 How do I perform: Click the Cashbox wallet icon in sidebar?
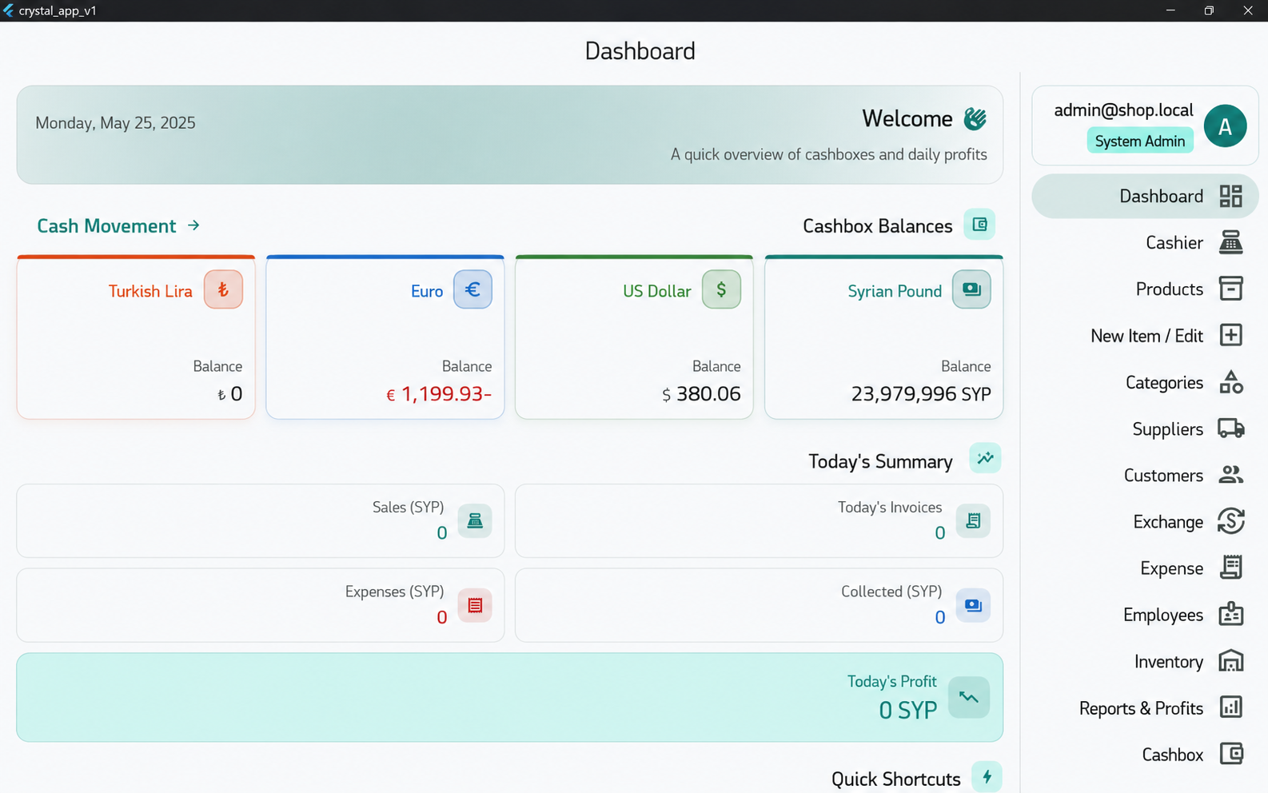[1230, 754]
